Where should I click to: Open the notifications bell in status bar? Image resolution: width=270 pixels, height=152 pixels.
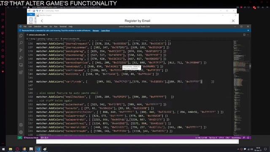tap(248, 138)
